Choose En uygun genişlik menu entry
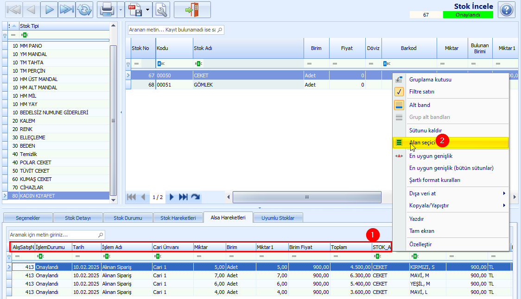The width and height of the screenshot is (521, 299). (451, 156)
